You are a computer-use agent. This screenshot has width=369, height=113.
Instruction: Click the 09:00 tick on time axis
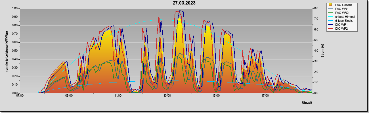tap(69, 95)
